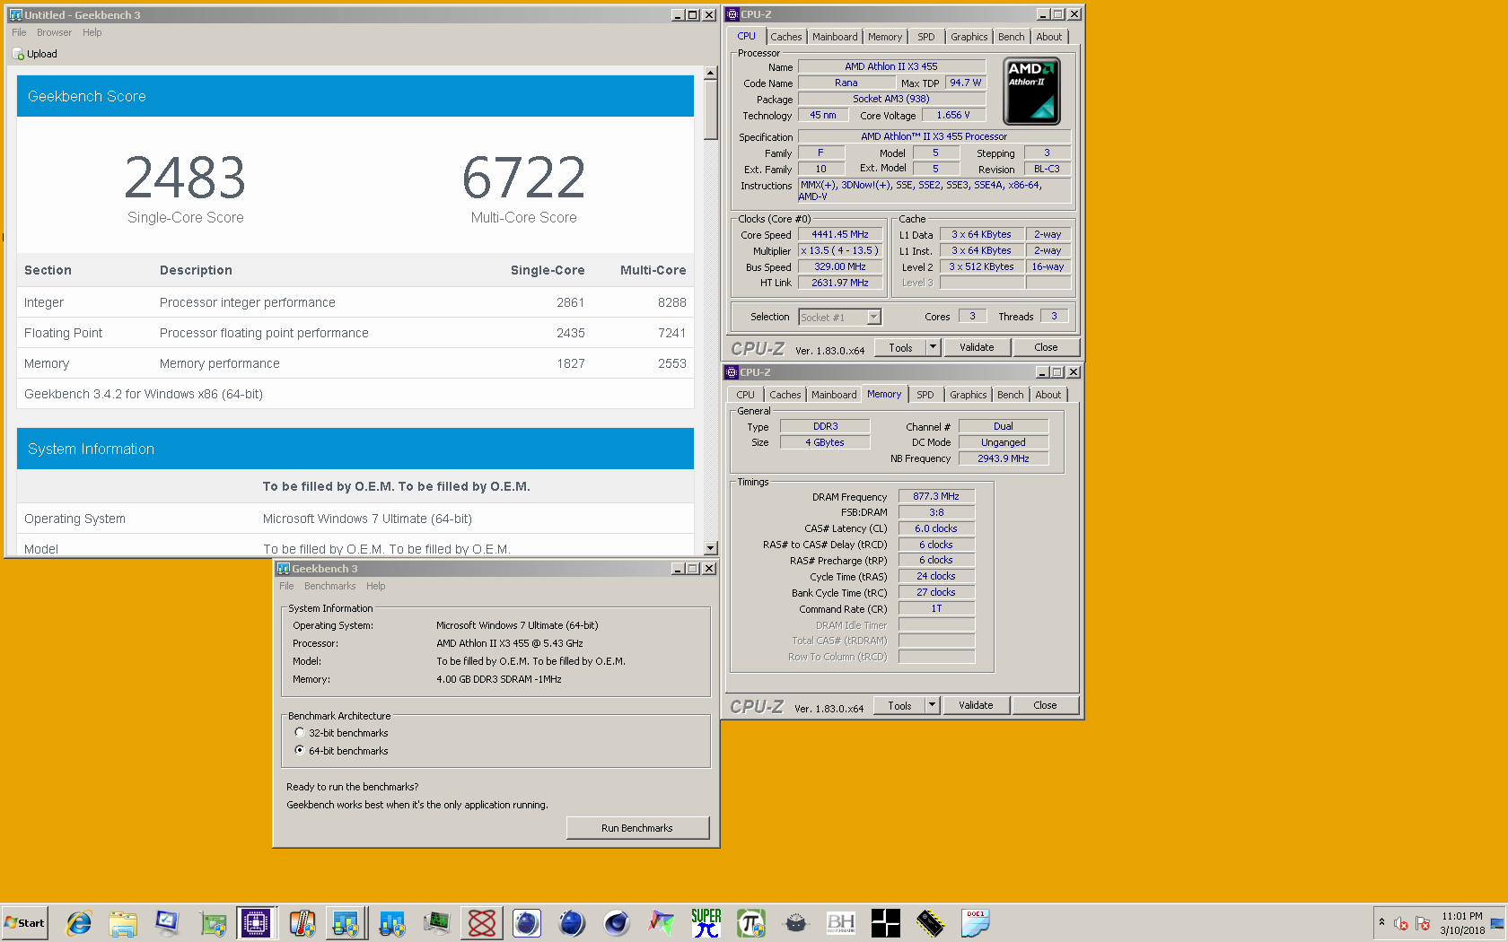Show hidden system tray icons arrow
Viewport: 1508px width, 942px height.
[1381, 922]
